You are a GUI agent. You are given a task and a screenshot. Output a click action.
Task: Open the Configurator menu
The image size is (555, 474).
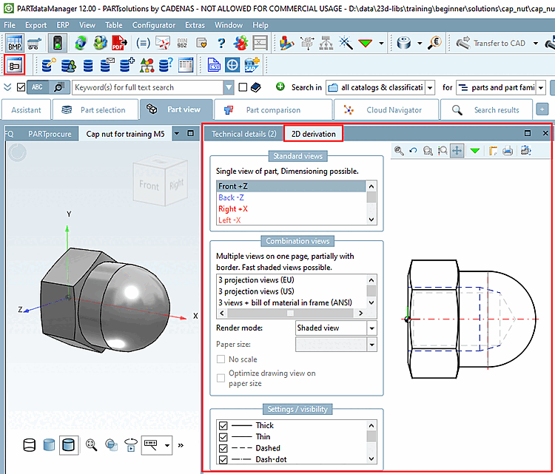pos(153,24)
